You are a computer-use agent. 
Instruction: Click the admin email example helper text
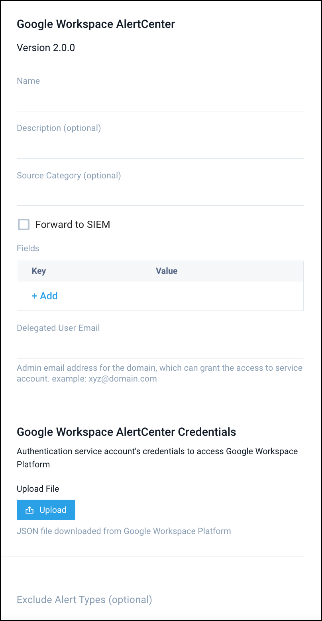point(159,373)
